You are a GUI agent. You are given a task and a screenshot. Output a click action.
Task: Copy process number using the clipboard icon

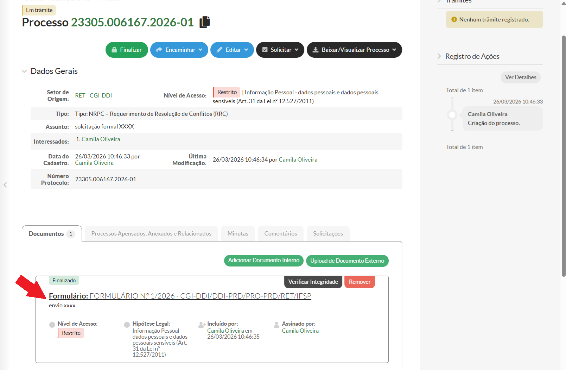coord(205,22)
